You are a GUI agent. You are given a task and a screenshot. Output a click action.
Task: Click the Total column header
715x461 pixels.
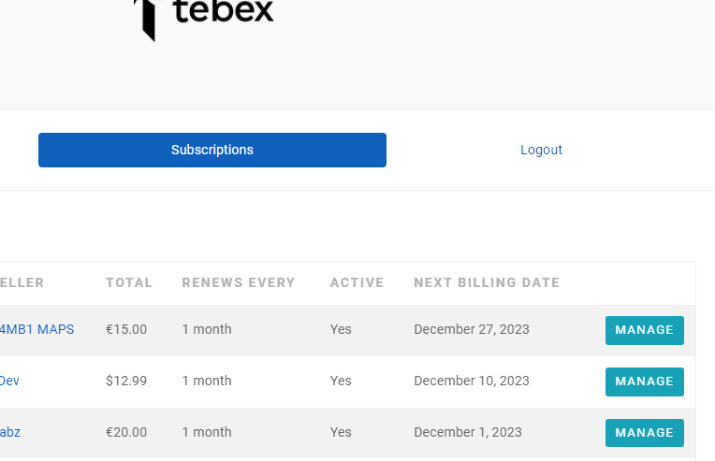[x=129, y=283]
